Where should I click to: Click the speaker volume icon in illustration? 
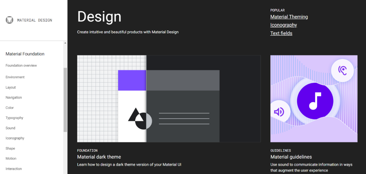(x=279, y=112)
